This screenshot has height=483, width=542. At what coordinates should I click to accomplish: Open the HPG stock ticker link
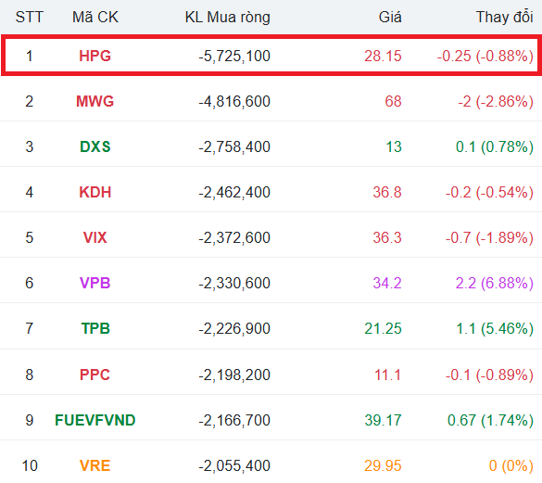[x=95, y=56]
